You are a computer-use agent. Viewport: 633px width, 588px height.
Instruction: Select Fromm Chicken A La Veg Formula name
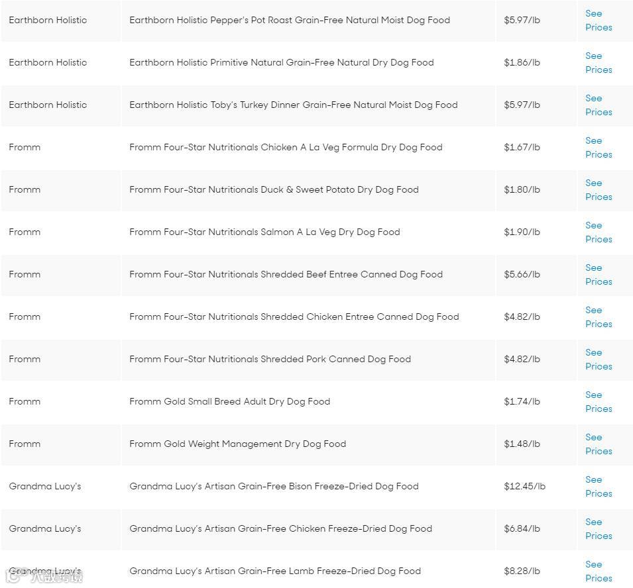click(x=286, y=147)
